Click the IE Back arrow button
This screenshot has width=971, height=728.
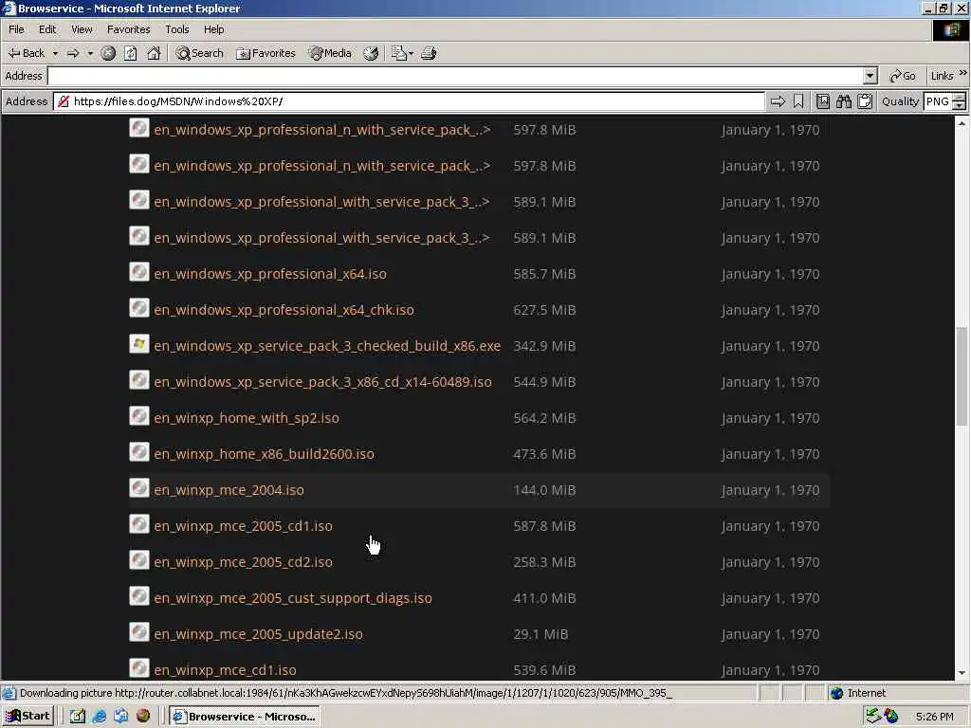pos(26,53)
